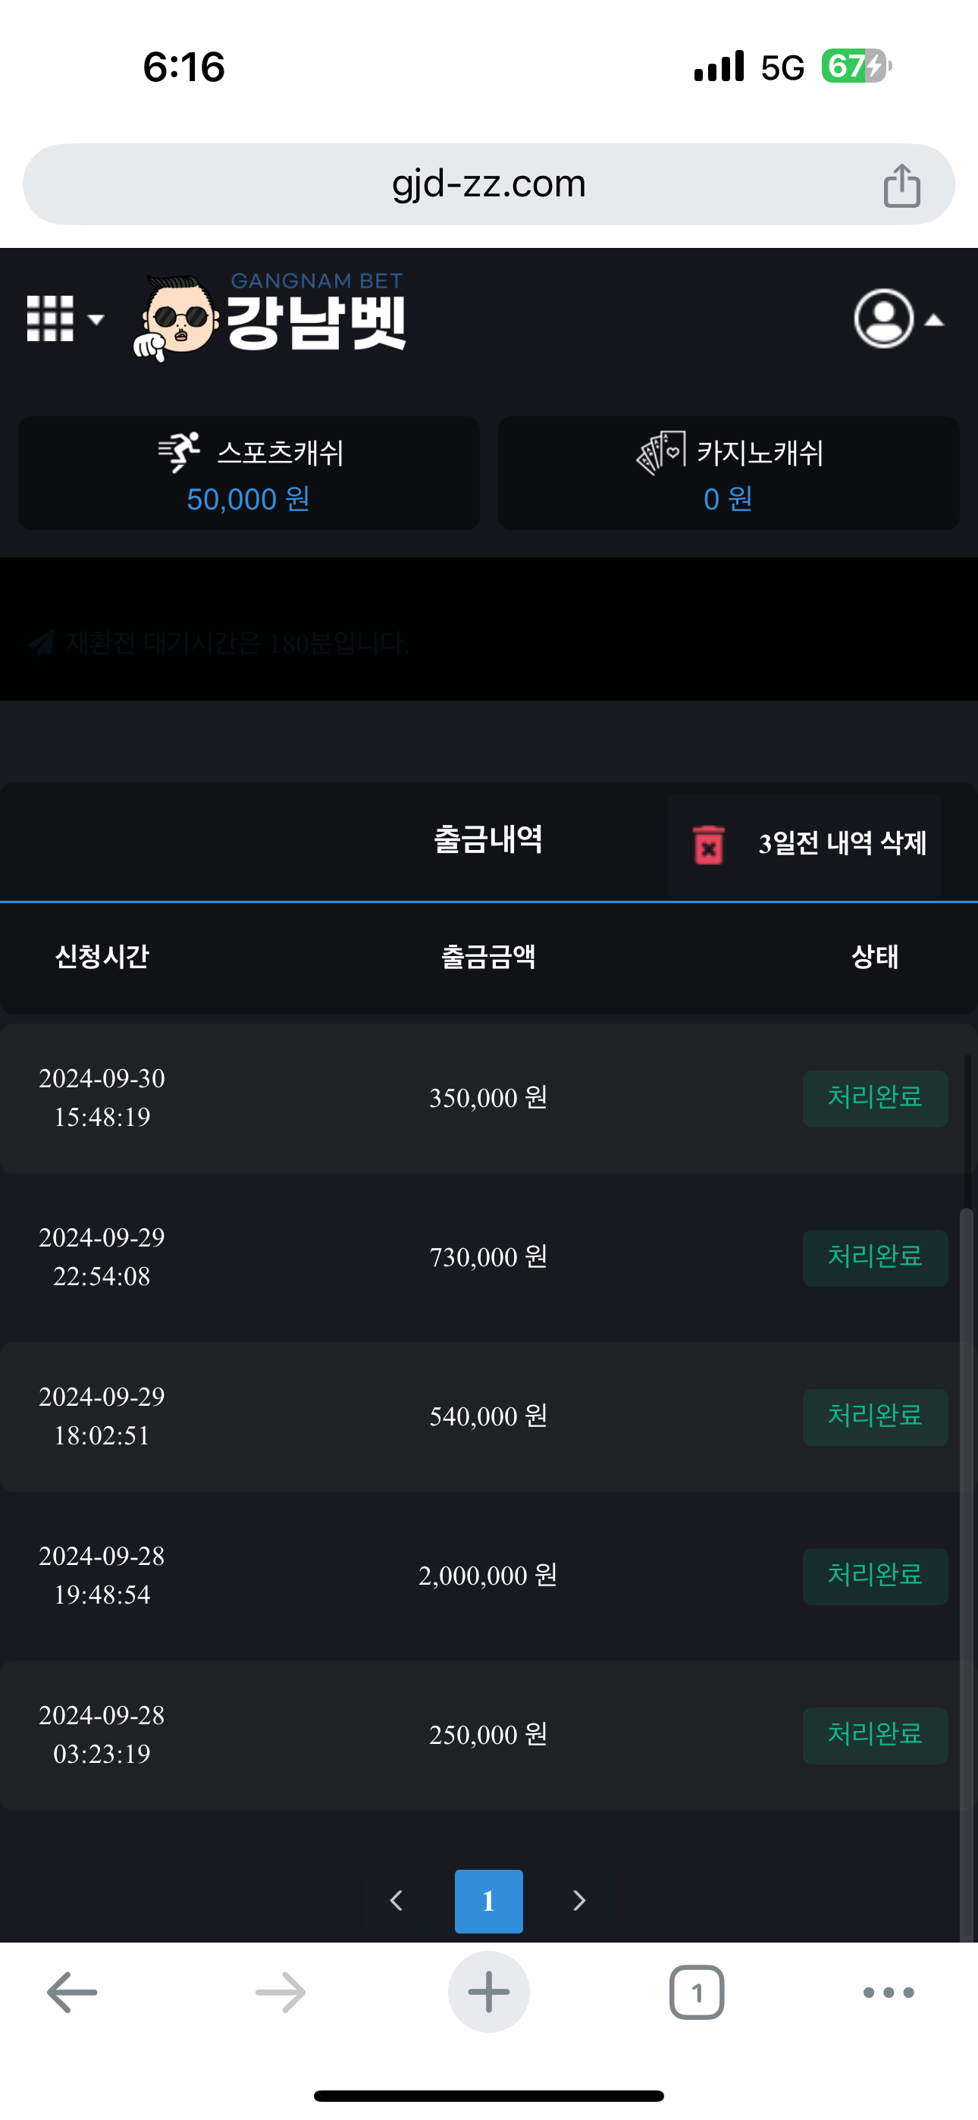This screenshot has width=978, height=2120.
Task: Expand the grid menu dropdown arrow
Action: (96, 319)
